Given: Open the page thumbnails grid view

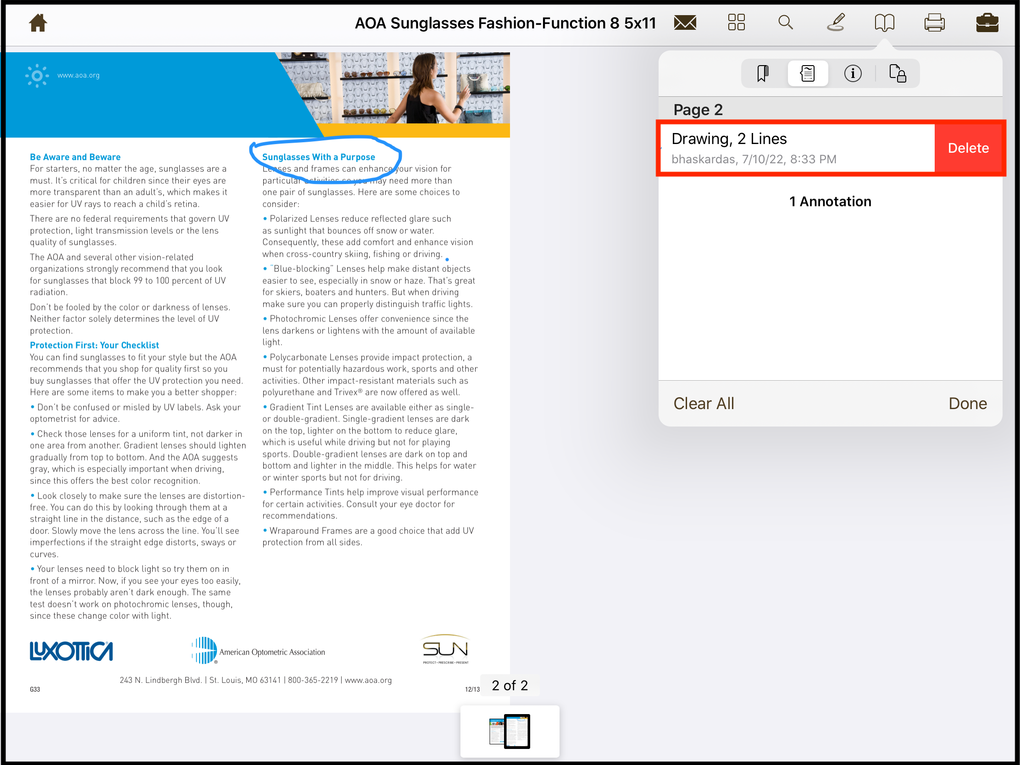Looking at the screenshot, I should coord(736,22).
